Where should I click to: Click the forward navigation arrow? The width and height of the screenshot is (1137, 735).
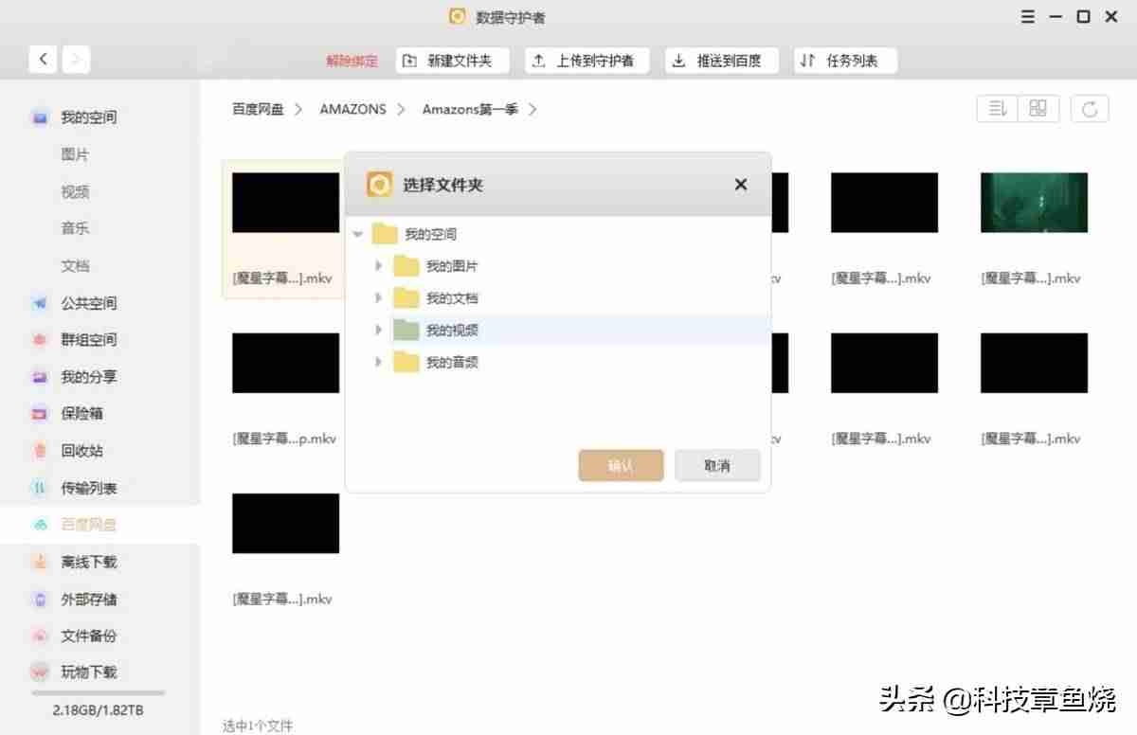click(x=76, y=59)
